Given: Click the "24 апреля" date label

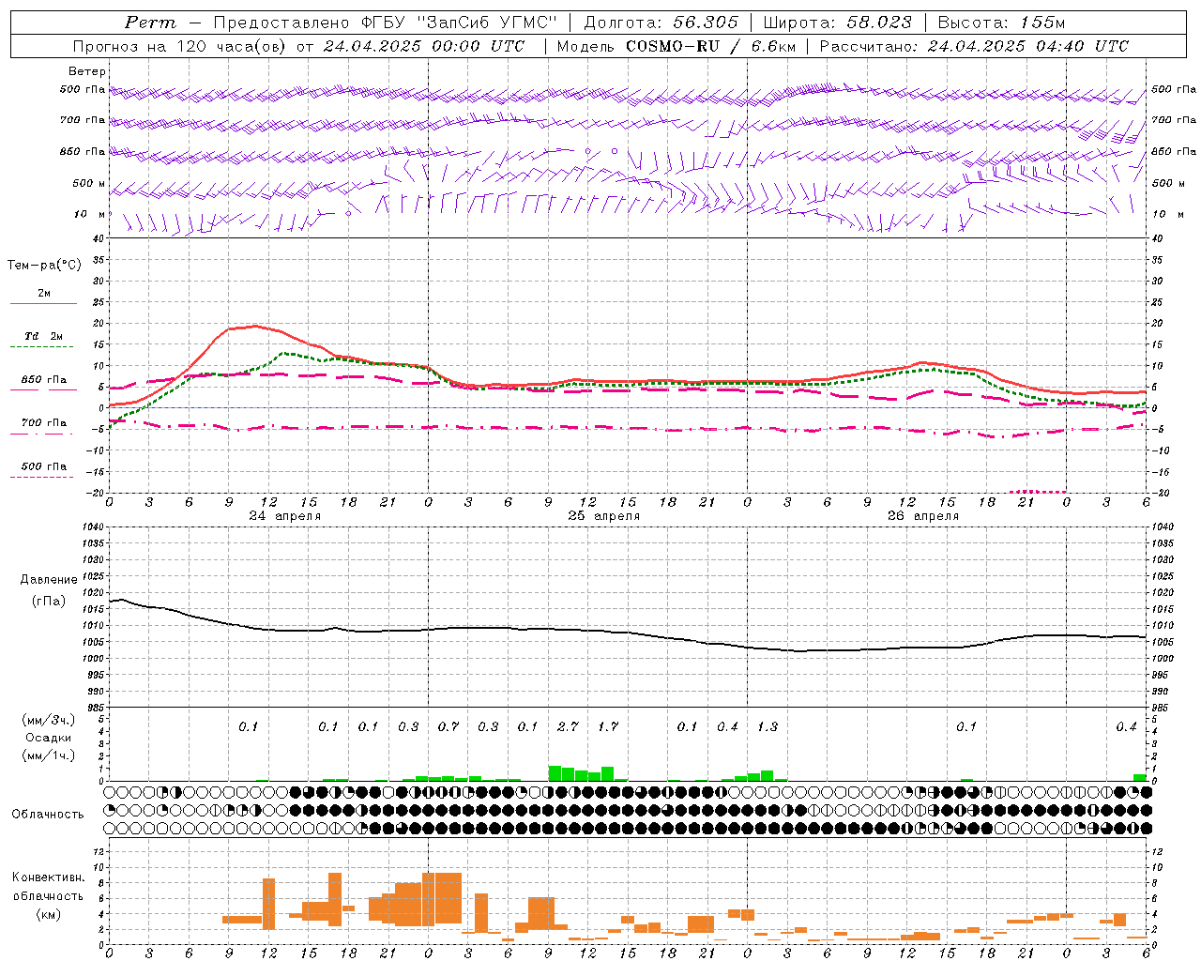Looking at the screenshot, I should click(x=284, y=515).
